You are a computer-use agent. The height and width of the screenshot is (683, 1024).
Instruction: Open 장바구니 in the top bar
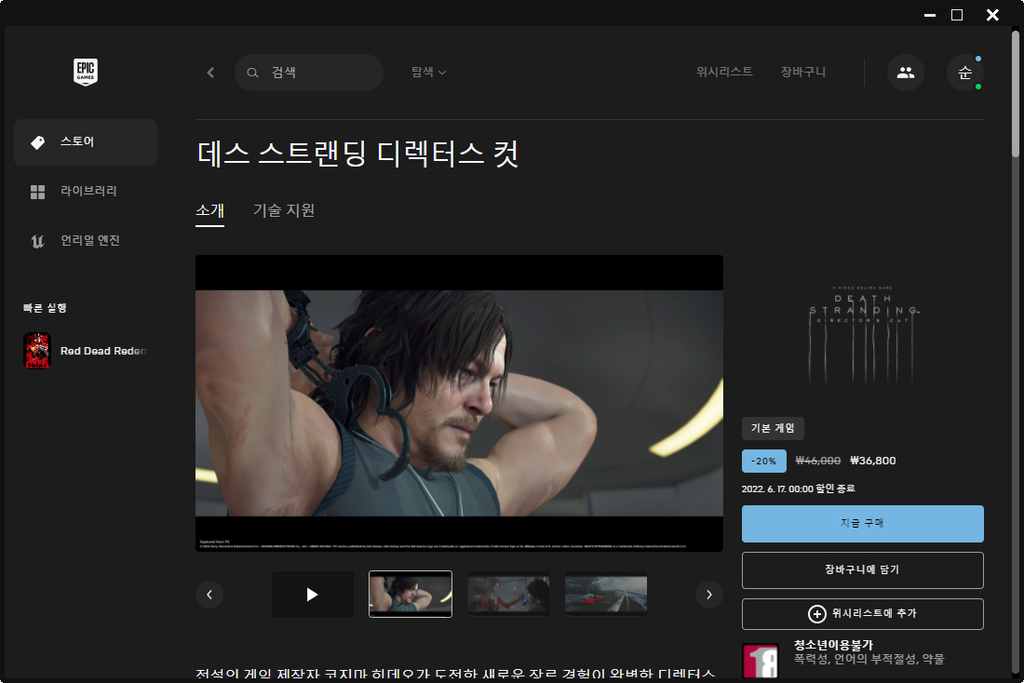coord(803,72)
